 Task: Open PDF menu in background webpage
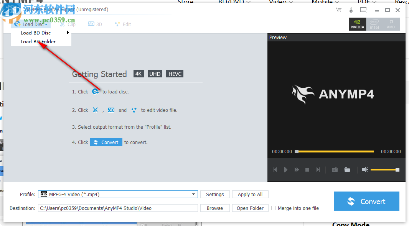[x=367, y=2]
